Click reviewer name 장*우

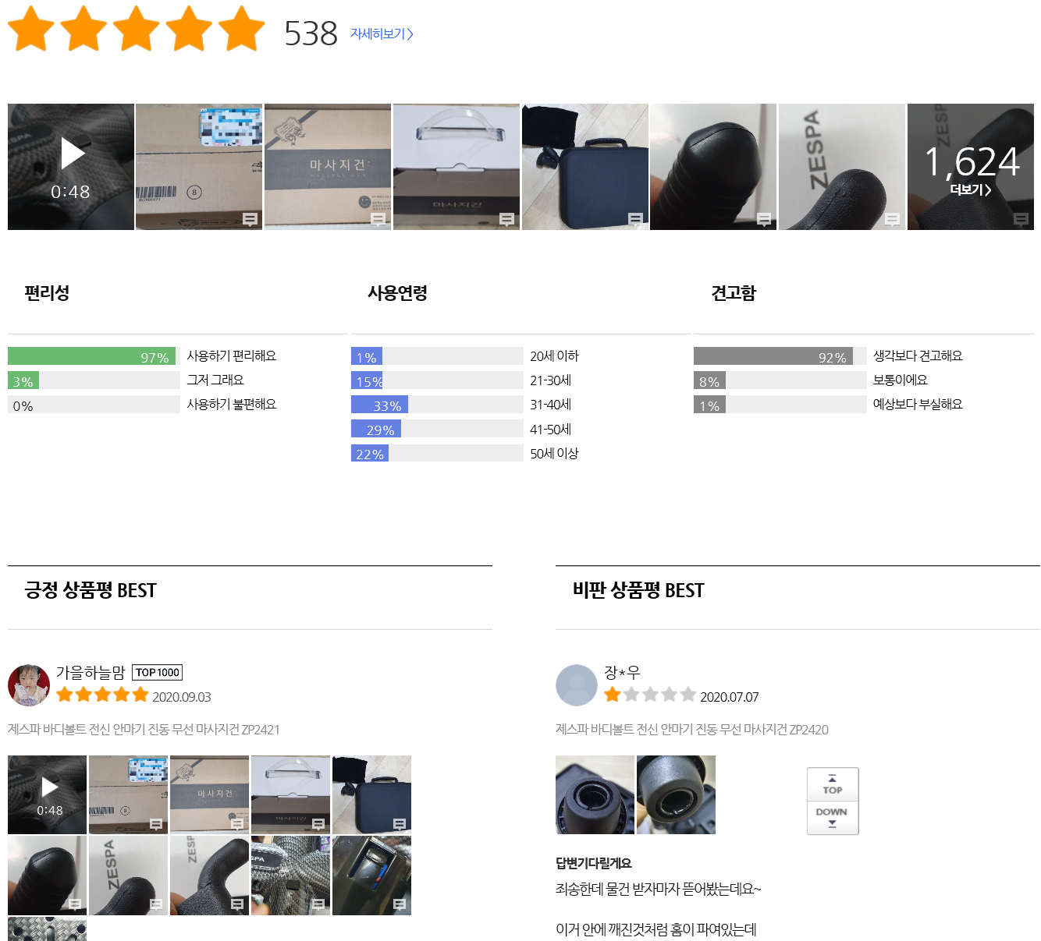(x=622, y=672)
